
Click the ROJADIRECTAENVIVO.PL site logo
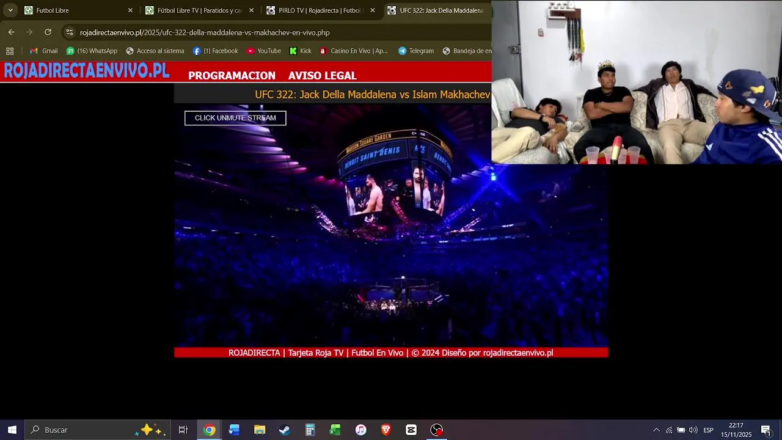pyautogui.click(x=86, y=71)
